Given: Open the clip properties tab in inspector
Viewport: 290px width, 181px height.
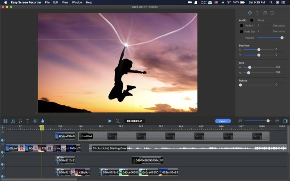Looking at the screenshot, I should pos(250,13).
